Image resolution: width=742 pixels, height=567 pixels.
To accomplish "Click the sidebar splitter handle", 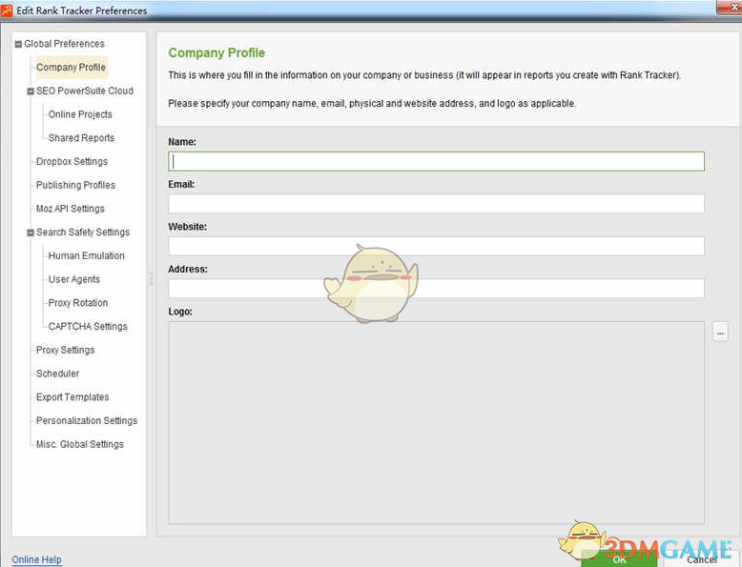I will tap(152, 278).
